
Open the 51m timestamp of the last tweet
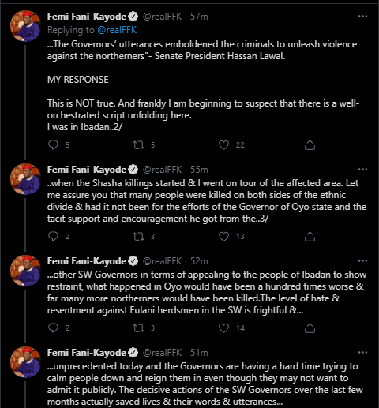pyautogui.click(x=199, y=353)
